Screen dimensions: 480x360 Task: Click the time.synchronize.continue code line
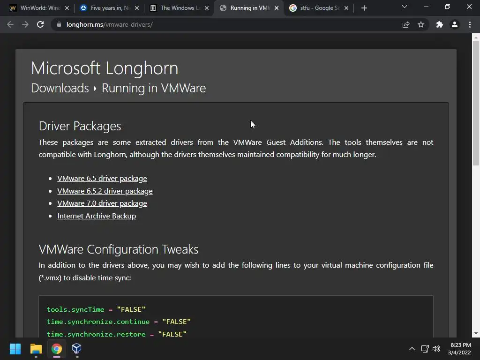click(x=119, y=322)
